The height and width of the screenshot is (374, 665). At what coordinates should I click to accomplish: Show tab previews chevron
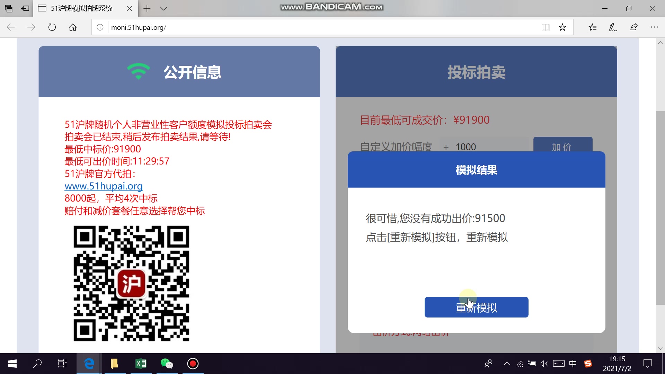point(163,9)
